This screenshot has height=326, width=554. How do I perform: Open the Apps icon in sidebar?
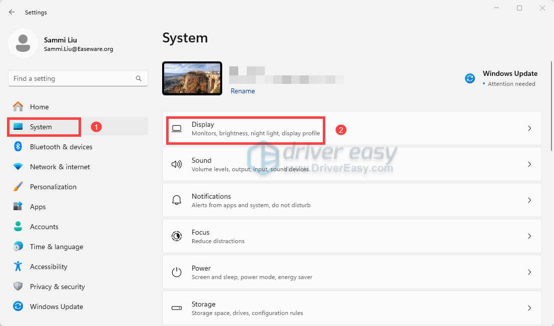18,207
